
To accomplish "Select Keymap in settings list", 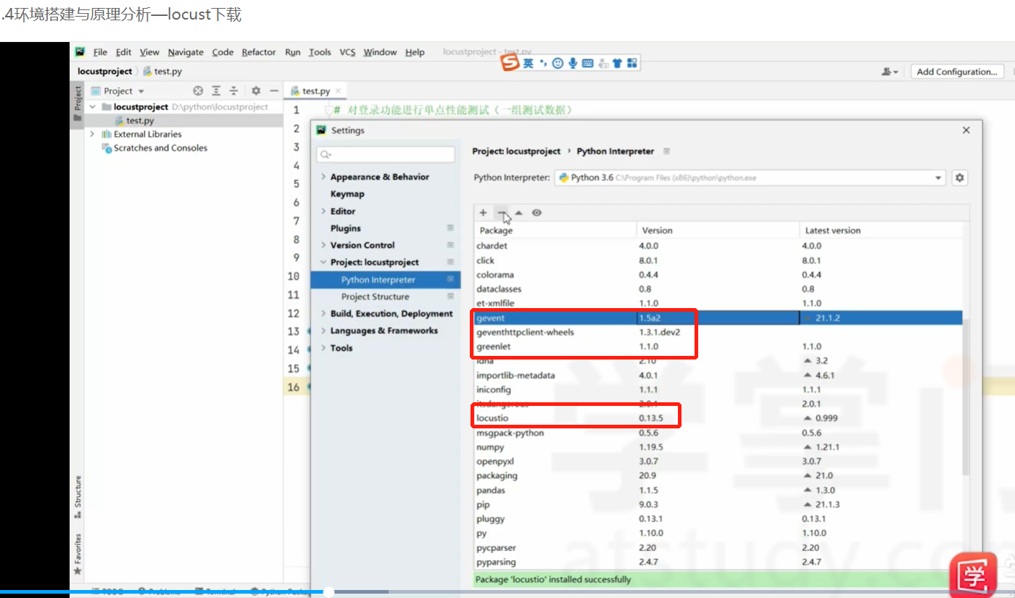I will [347, 194].
